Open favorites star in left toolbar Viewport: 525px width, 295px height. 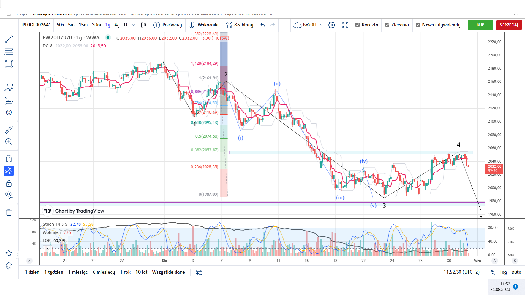tap(9, 253)
